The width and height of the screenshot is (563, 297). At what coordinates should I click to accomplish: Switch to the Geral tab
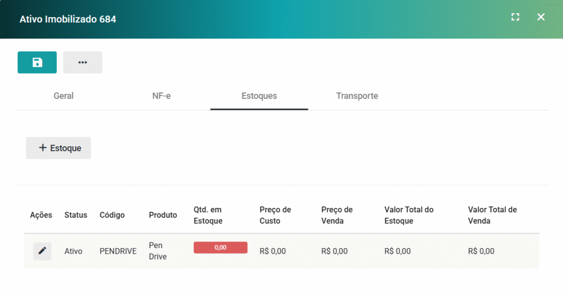pos(63,96)
